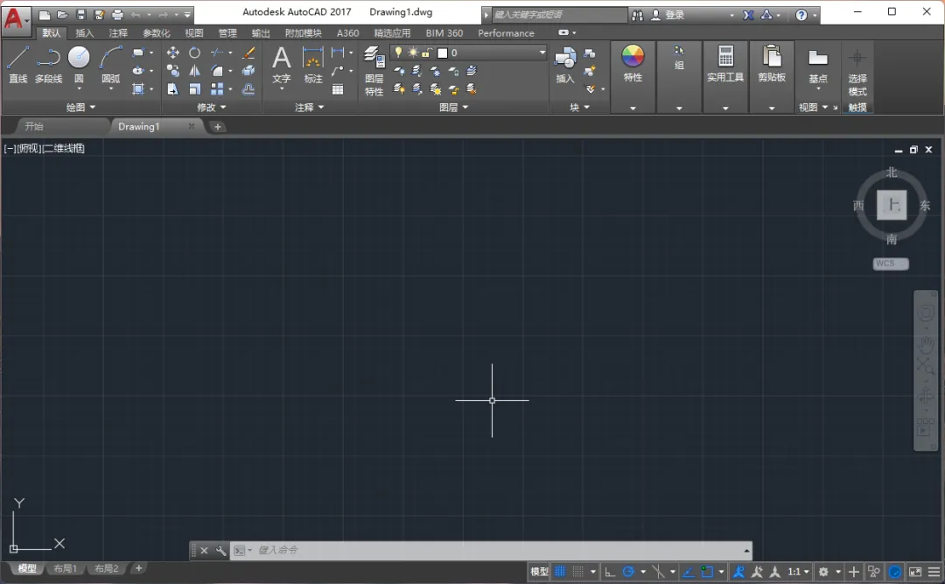Open the annotation scale 1:1 dropdown
Image resolution: width=945 pixels, height=584 pixels.
[x=799, y=572]
